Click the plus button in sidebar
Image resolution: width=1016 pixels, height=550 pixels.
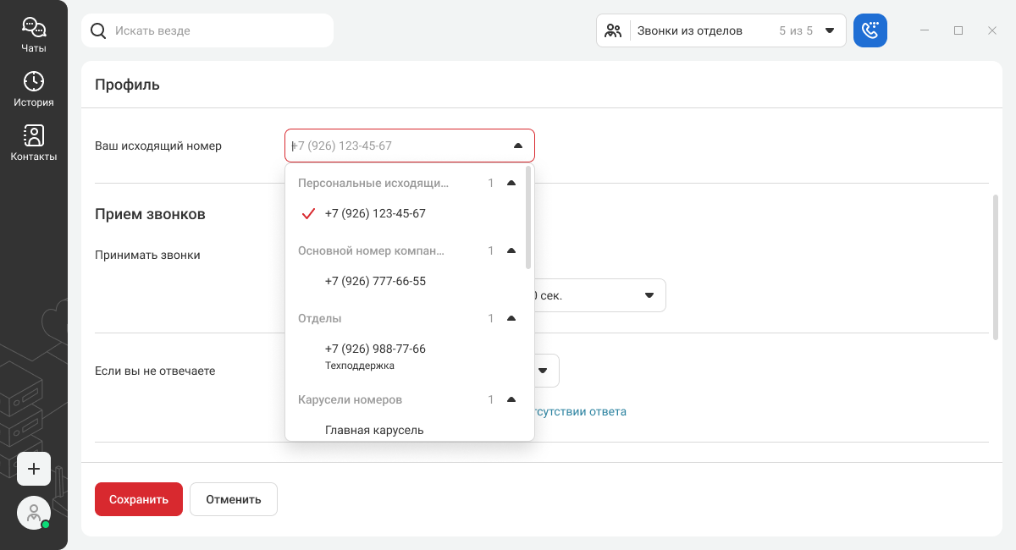point(34,469)
